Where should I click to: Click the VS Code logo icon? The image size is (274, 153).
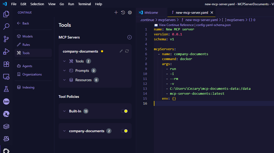point(5,4)
